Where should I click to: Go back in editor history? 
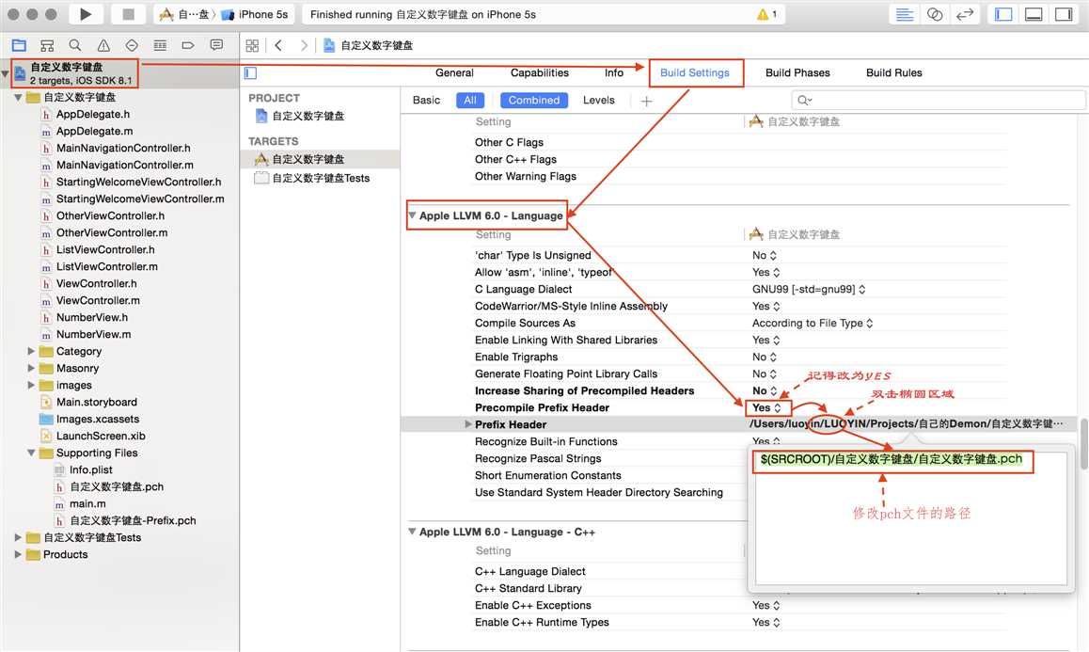[278, 45]
